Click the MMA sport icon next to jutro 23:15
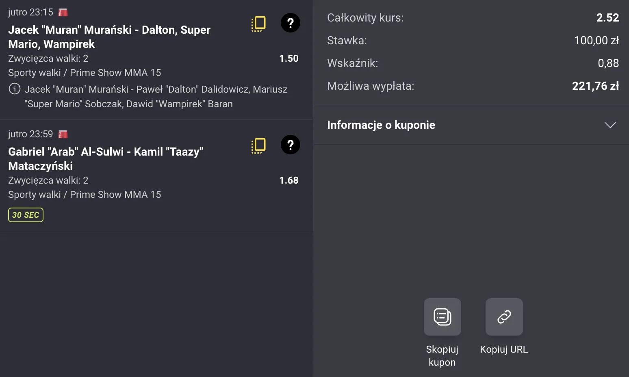This screenshot has height=377, width=629. 63,12
